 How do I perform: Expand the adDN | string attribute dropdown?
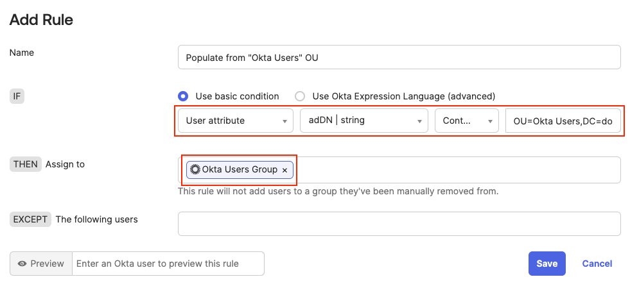pos(363,120)
